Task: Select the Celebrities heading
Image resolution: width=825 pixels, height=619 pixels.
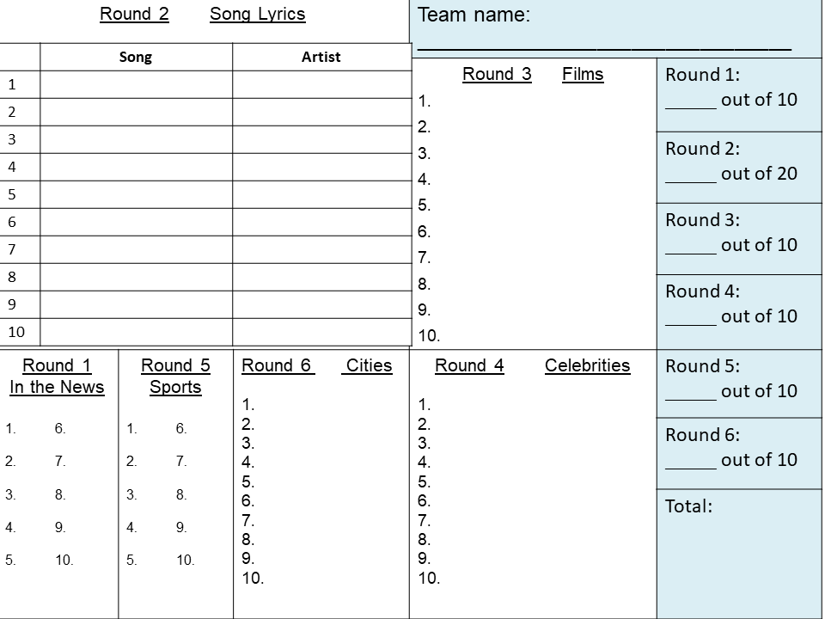Action: (x=587, y=365)
